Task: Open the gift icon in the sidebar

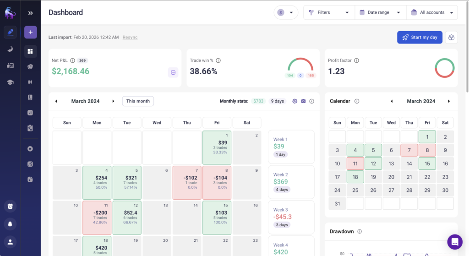Action: pyautogui.click(x=10, y=206)
